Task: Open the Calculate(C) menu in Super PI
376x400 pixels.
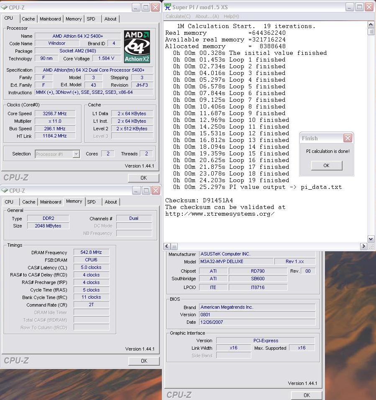Action: (178, 16)
